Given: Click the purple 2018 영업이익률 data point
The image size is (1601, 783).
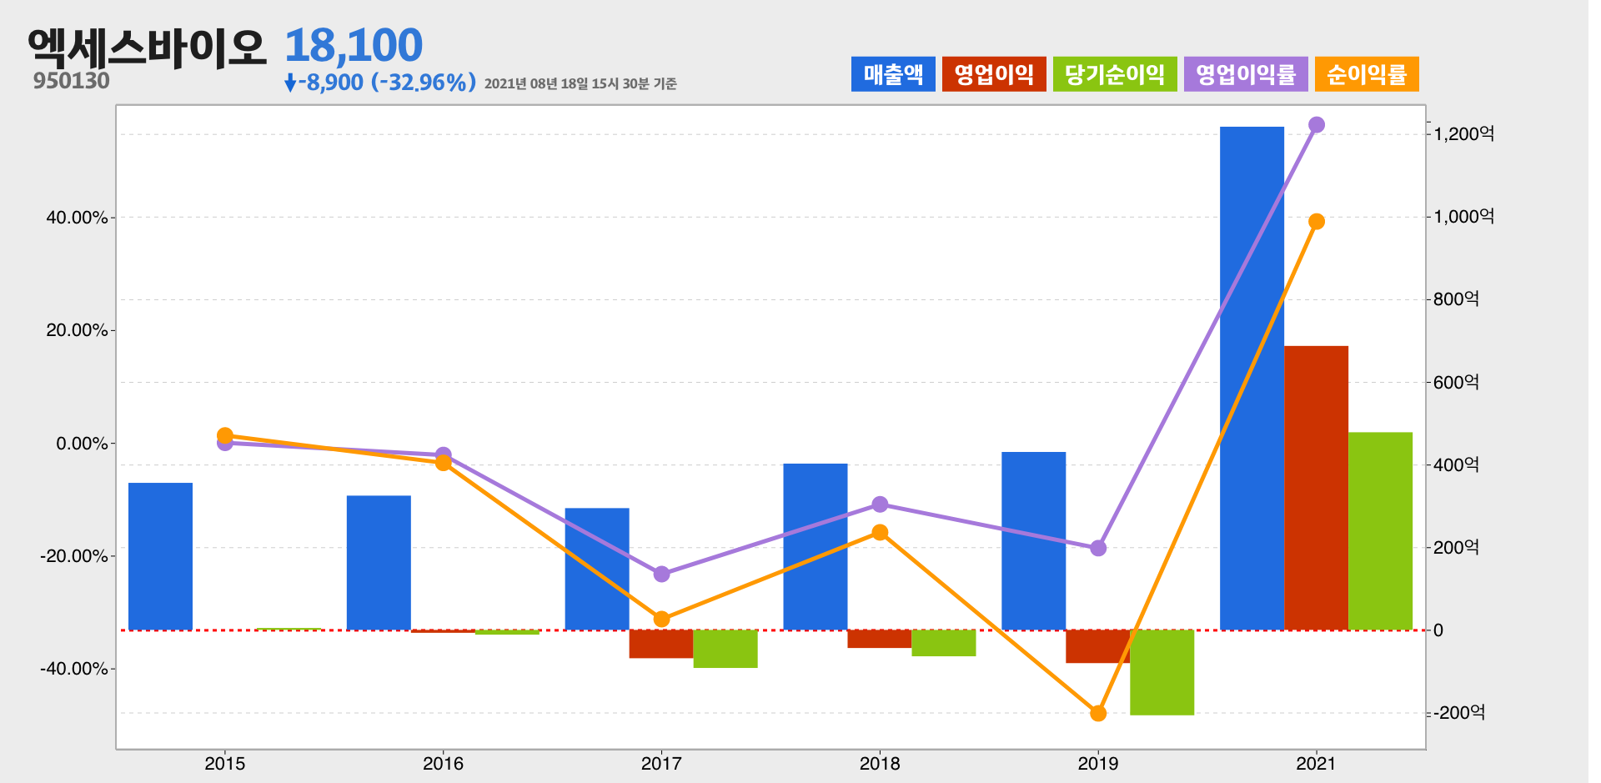Looking at the screenshot, I should 880,504.
